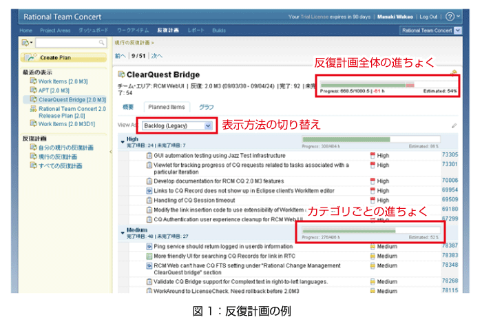This screenshot has width=482, height=324.
Task: Click the plan icon next to APT [2.0 M3]
Action: (33, 90)
